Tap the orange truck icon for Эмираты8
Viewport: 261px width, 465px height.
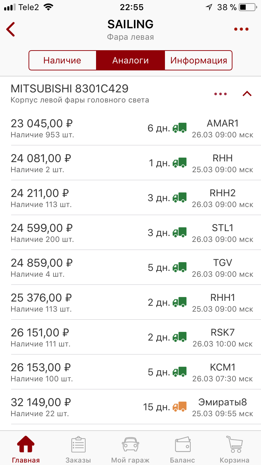tap(180, 406)
